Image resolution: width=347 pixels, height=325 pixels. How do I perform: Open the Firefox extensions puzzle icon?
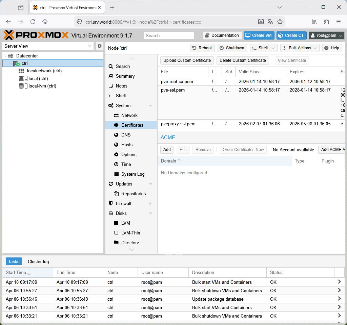[x=326, y=22]
